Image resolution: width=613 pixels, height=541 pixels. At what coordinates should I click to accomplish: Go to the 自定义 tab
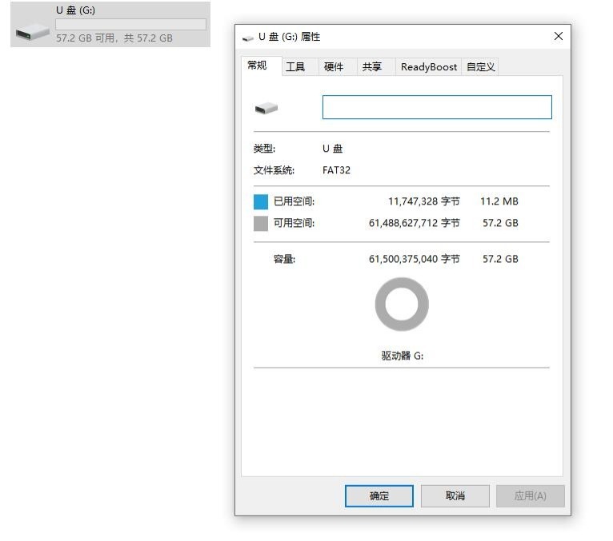tap(481, 67)
